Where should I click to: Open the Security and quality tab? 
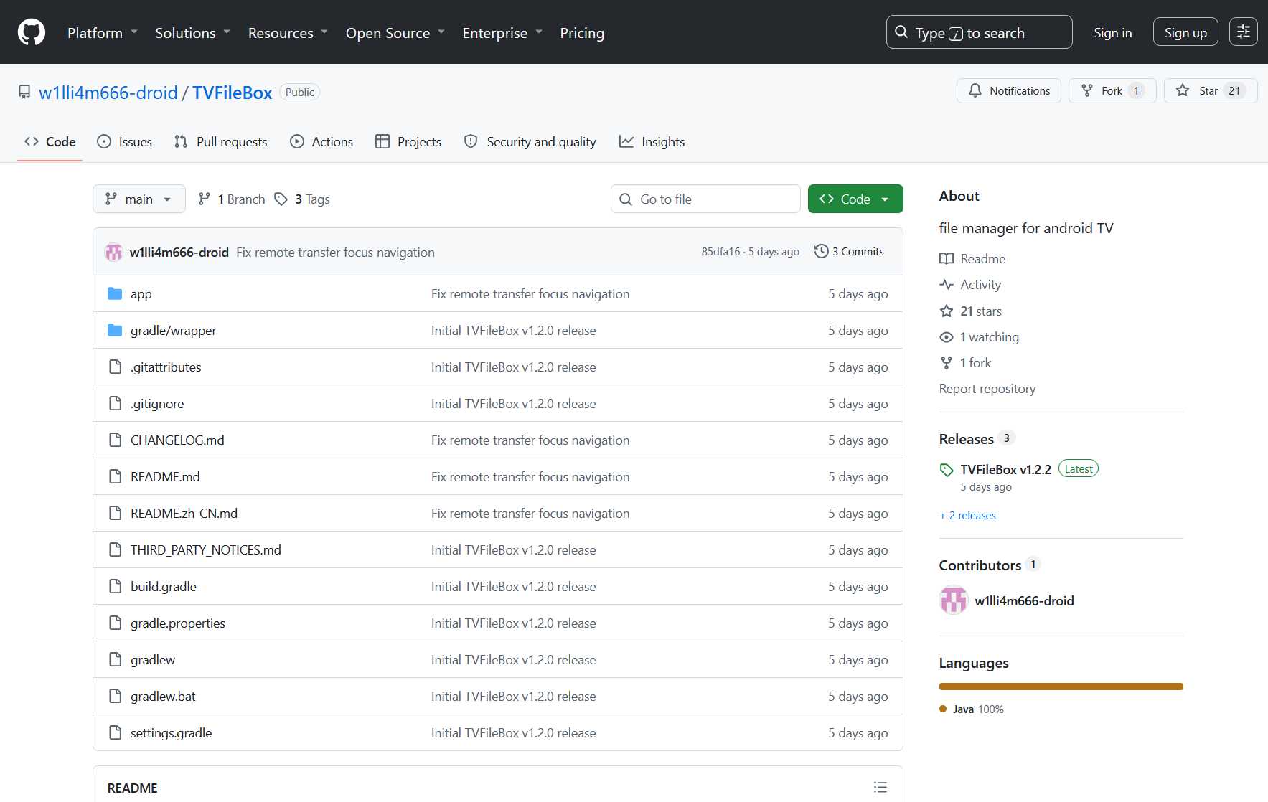click(x=530, y=141)
